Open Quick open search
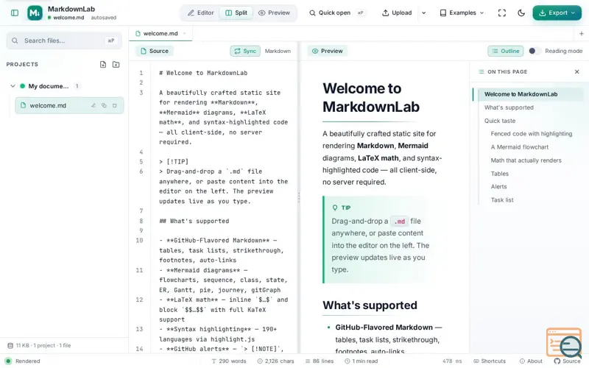The height and width of the screenshot is (368, 589). click(336, 13)
